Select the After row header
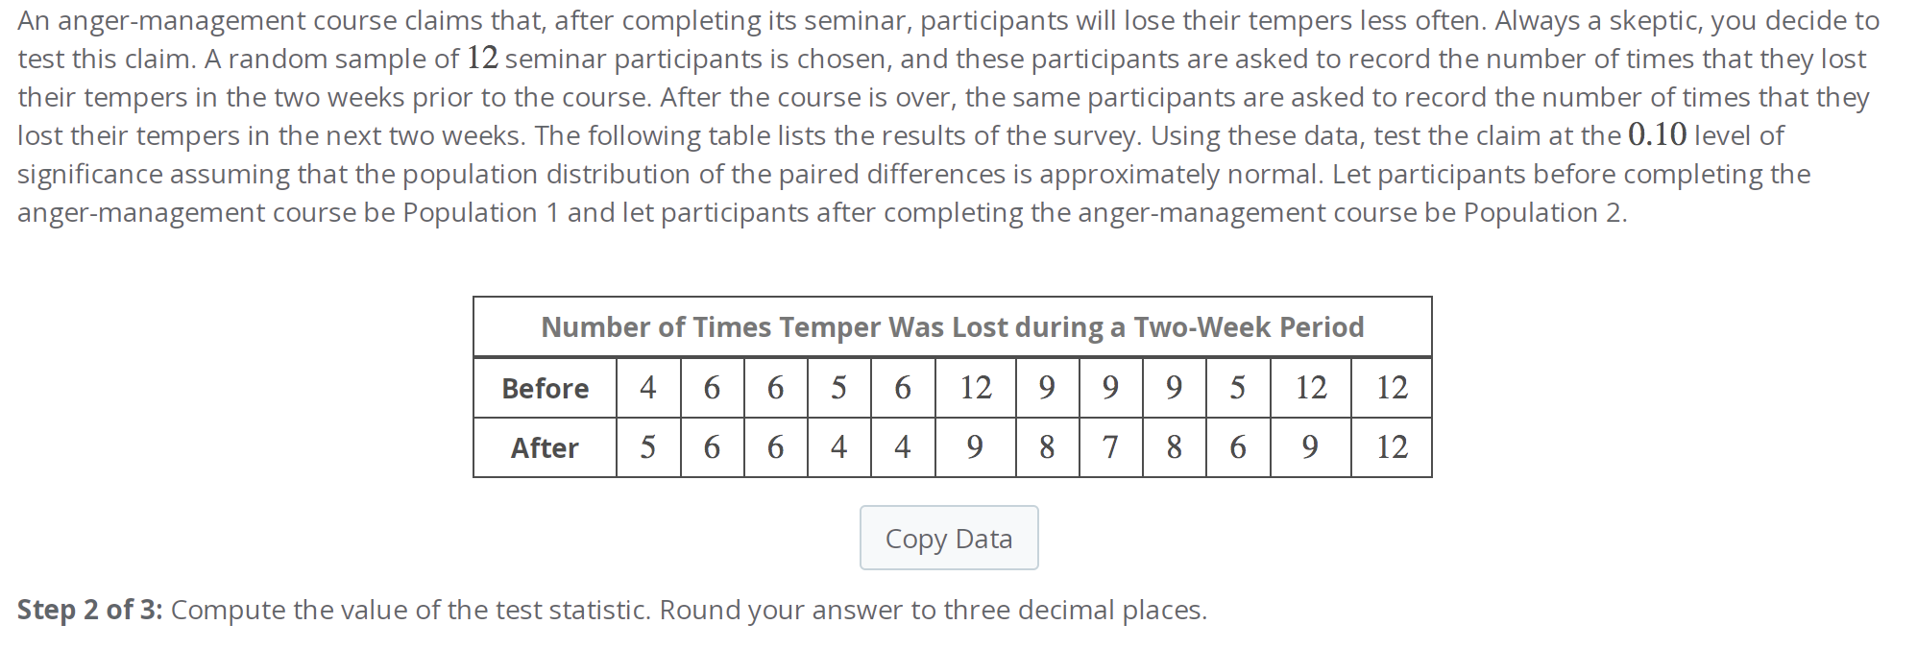 (544, 447)
